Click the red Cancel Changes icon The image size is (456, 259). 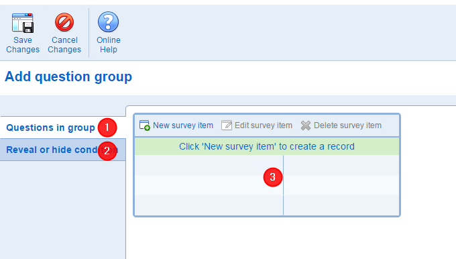click(x=64, y=22)
